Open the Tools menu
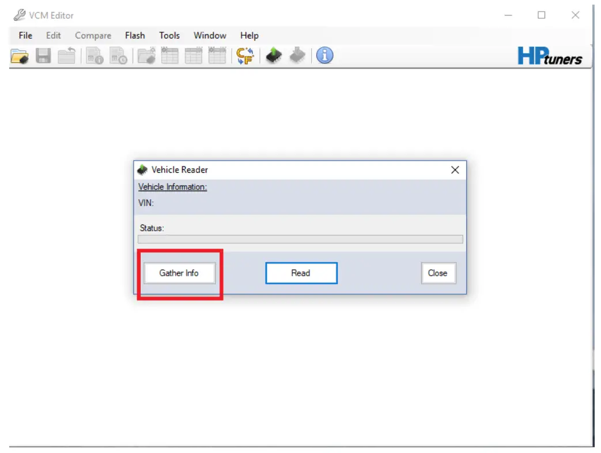Screen dimensions: 601x453 (x=169, y=36)
